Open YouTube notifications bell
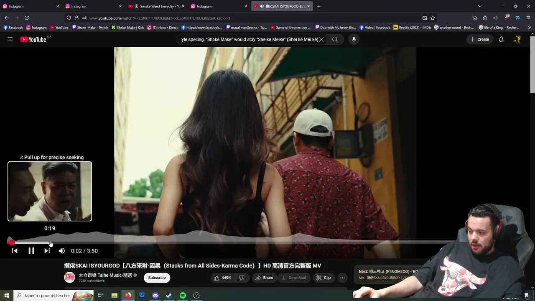This screenshot has width=535, height=301. [x=501, y=39]
